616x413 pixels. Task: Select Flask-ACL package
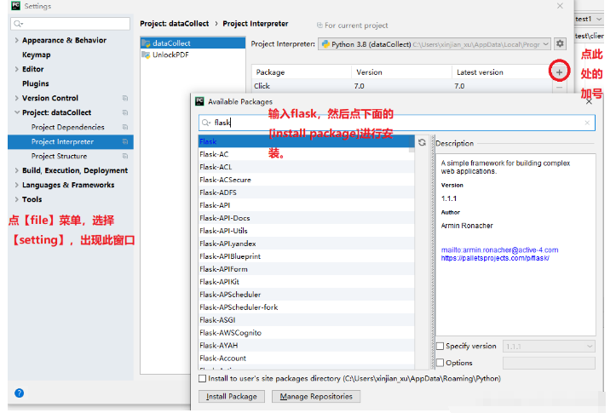click(x=306, y=167)
